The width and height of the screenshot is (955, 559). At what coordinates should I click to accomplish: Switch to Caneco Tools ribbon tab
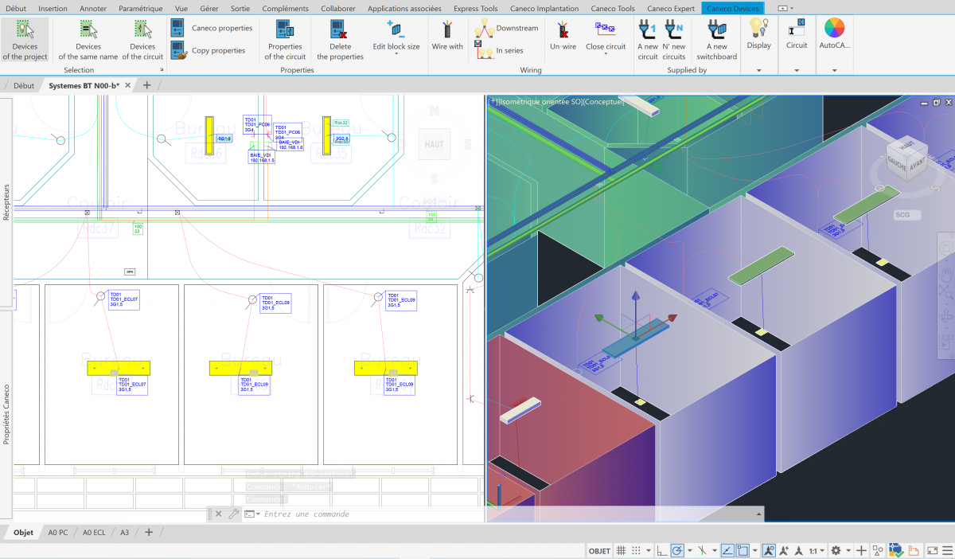pyautogui.click(x=613, y=8)
